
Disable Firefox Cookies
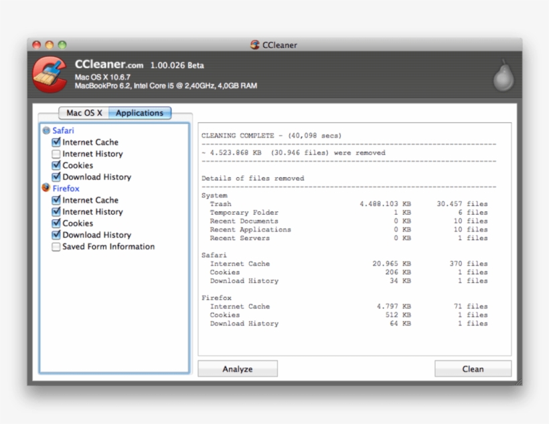tap(56, 223)
